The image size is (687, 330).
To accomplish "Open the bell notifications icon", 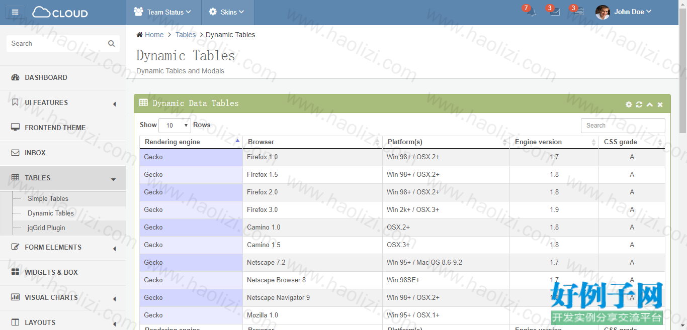I will coord(532,12).
